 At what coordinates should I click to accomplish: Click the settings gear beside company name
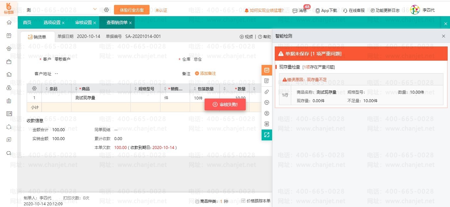click(x=106, y=10)
